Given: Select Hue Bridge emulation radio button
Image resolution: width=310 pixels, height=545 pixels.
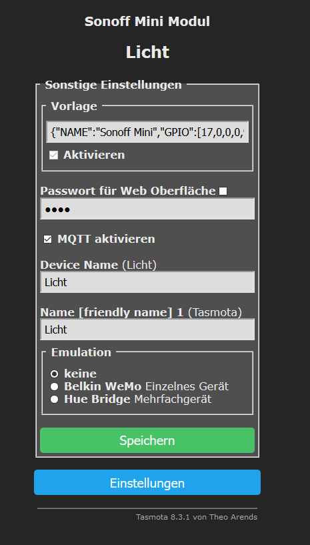Looking at the screenshot, I should click(54, 400).
